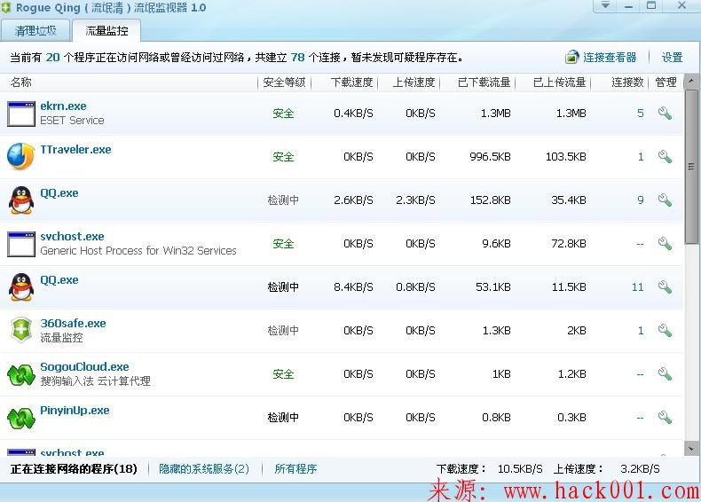
Task: Click 安全 status of ekrn.exe
Action: click(x=283, y=114)
